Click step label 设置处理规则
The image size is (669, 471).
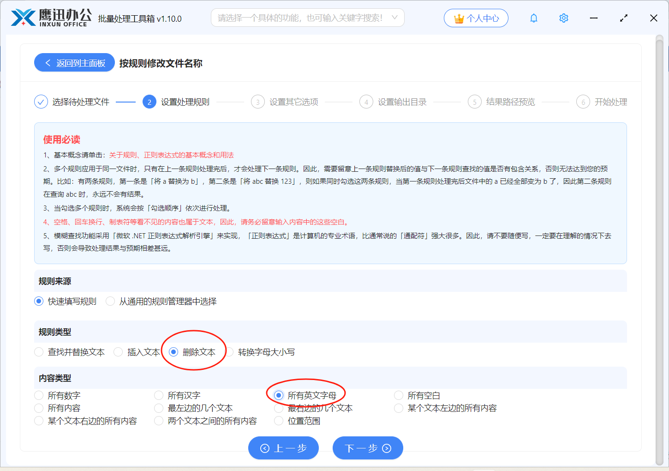[185, 102]
